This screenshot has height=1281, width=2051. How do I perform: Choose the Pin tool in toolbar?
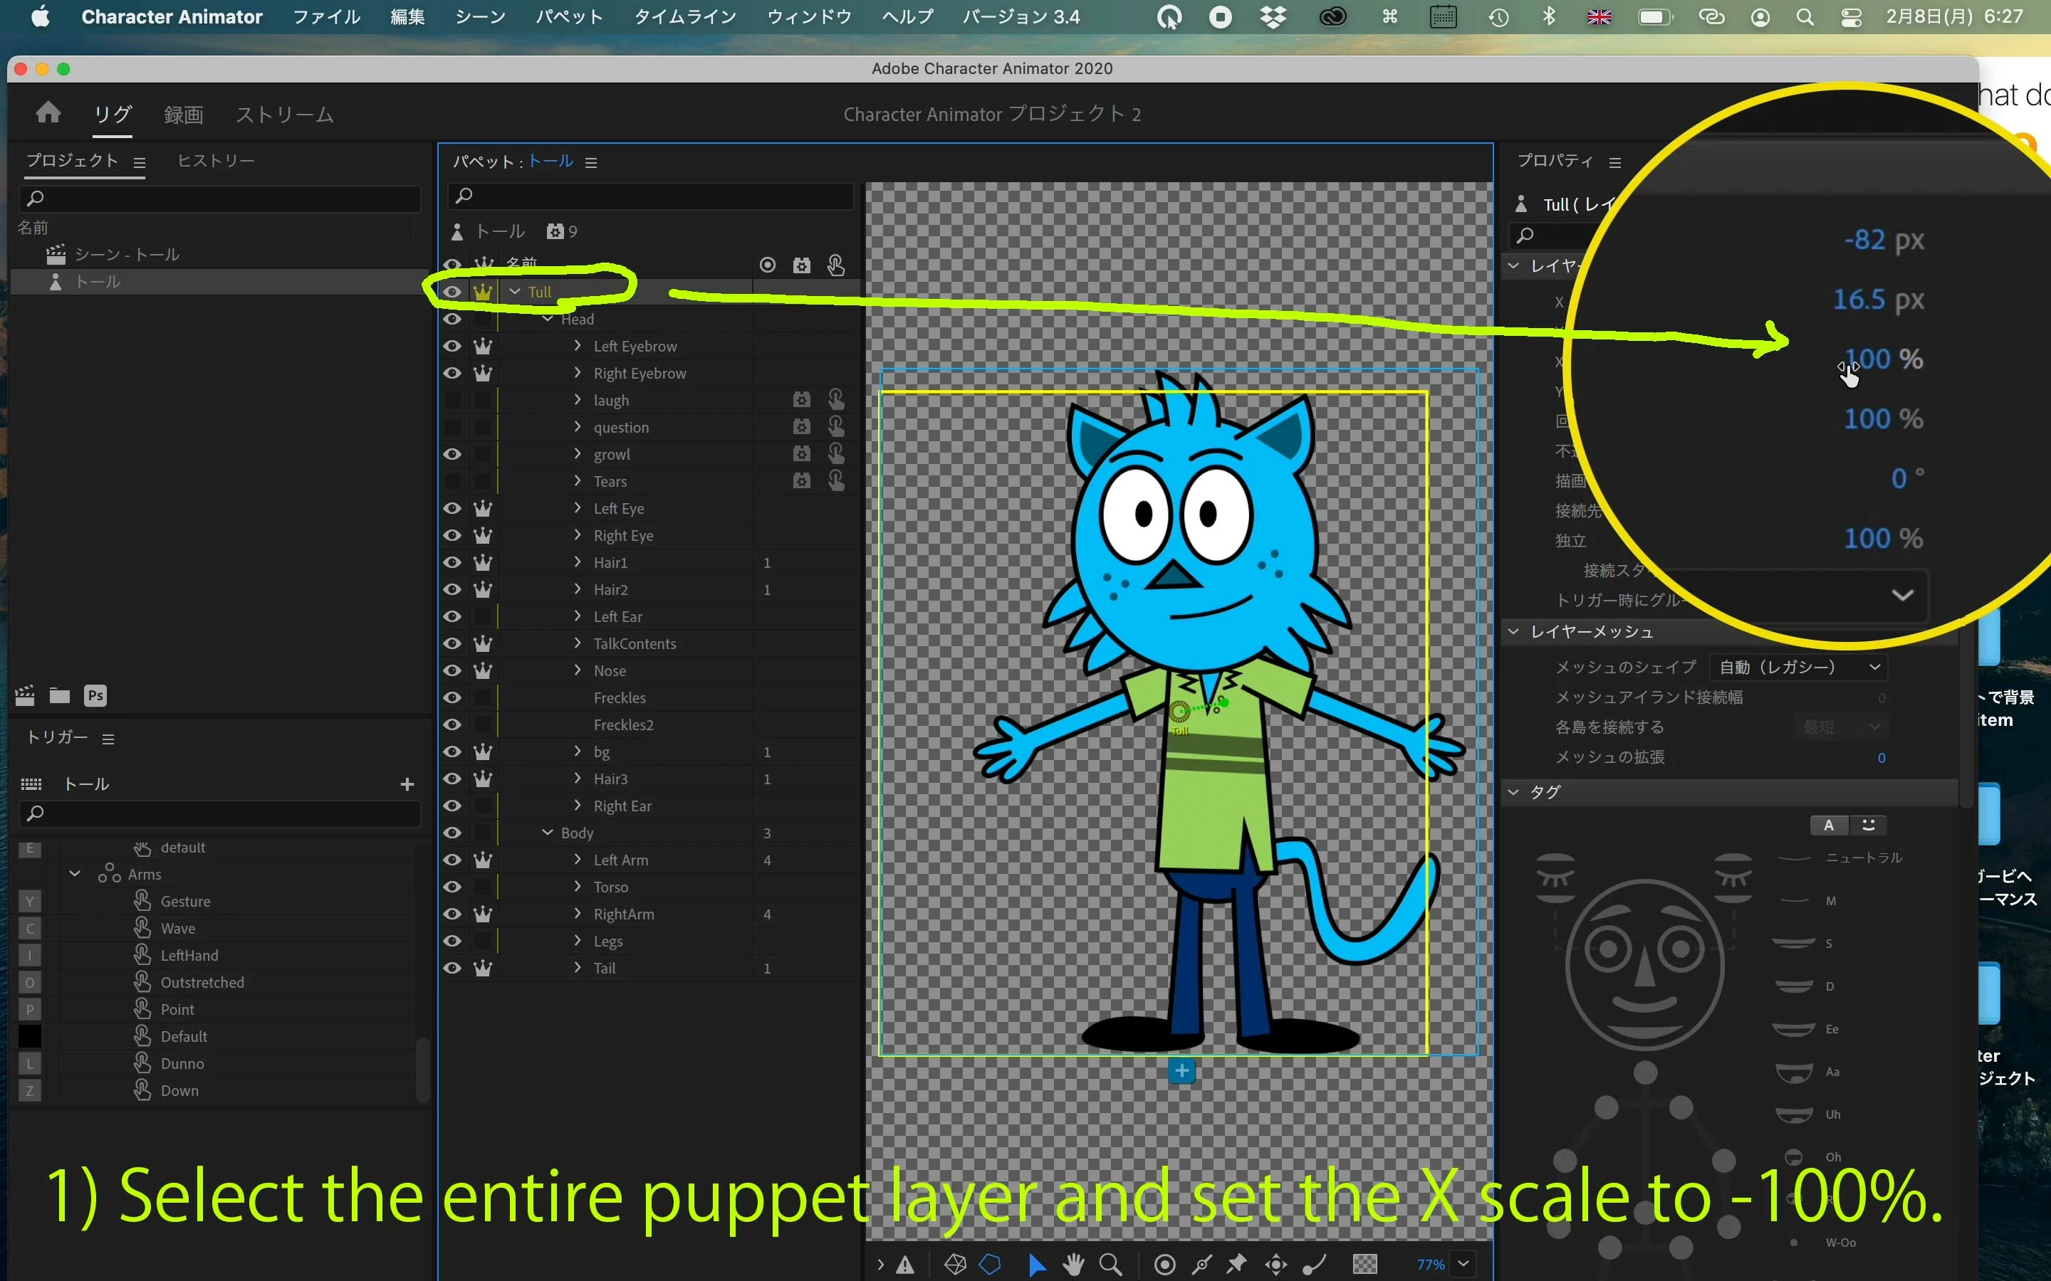pos(1236,1265)
